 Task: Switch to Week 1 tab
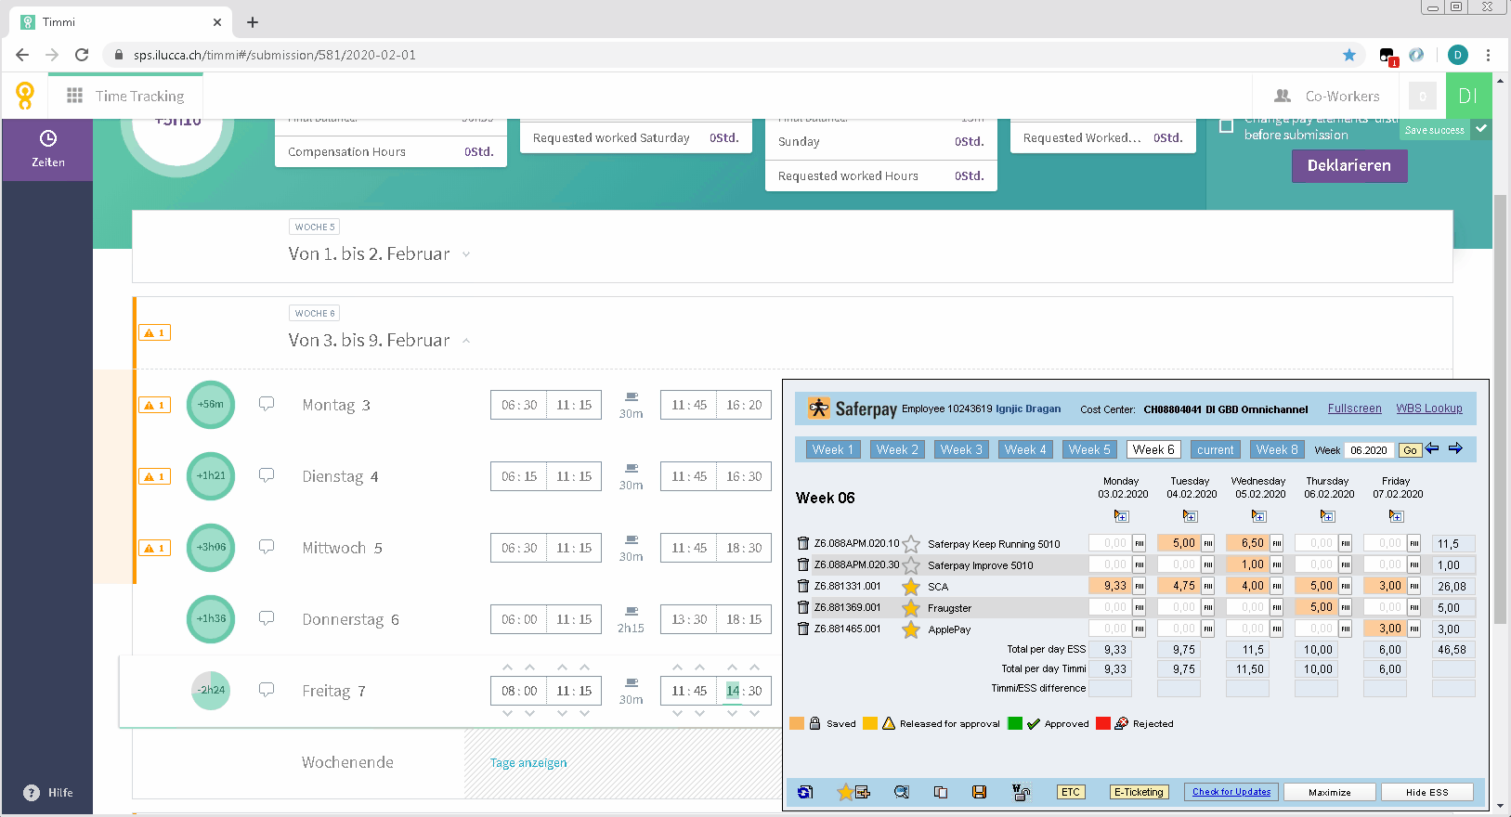(x=832, y=449)
